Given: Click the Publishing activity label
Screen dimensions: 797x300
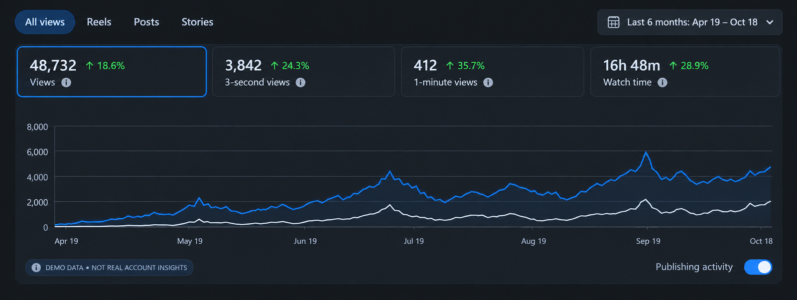Looking at the screenshot, I should tap(694, 267).
